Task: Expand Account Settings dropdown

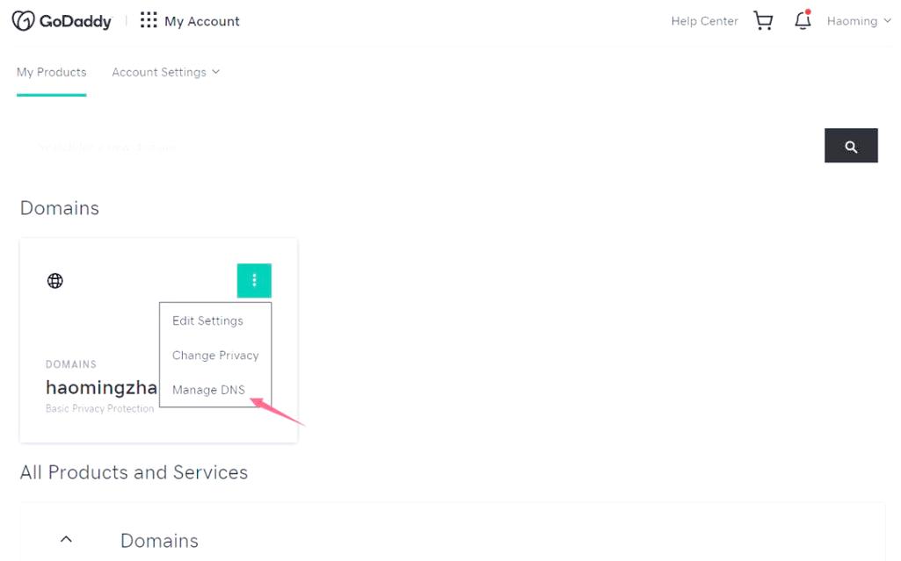Action: (165, 72)
